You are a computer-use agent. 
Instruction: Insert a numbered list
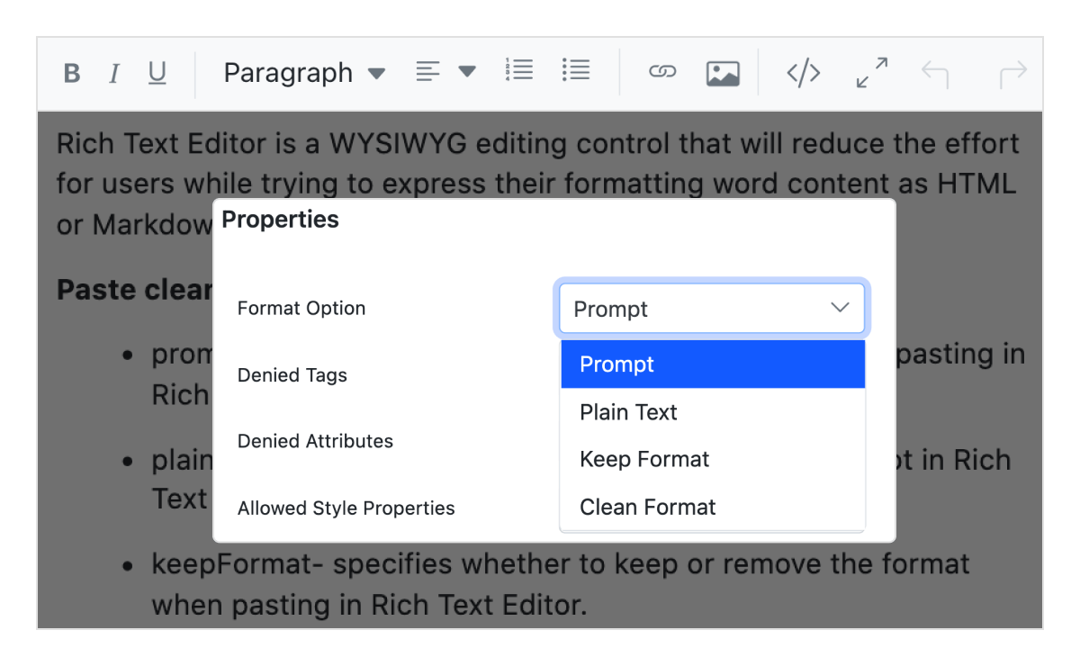(x=519, y=70)
